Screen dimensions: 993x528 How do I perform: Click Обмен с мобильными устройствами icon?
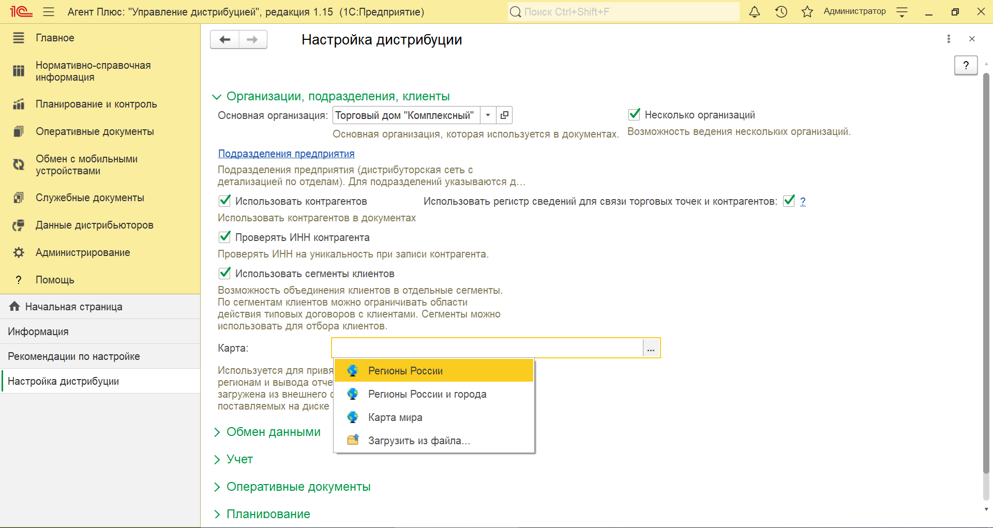19,164
